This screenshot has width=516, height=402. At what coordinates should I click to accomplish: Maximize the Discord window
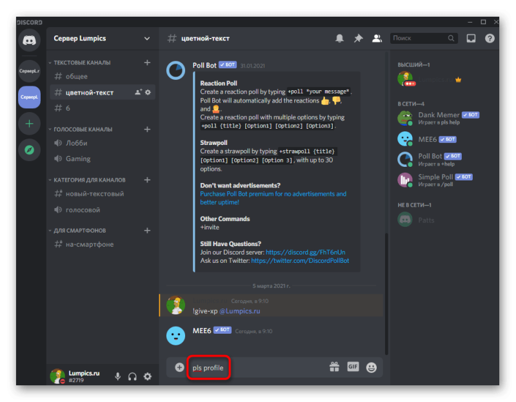point(483,22)
